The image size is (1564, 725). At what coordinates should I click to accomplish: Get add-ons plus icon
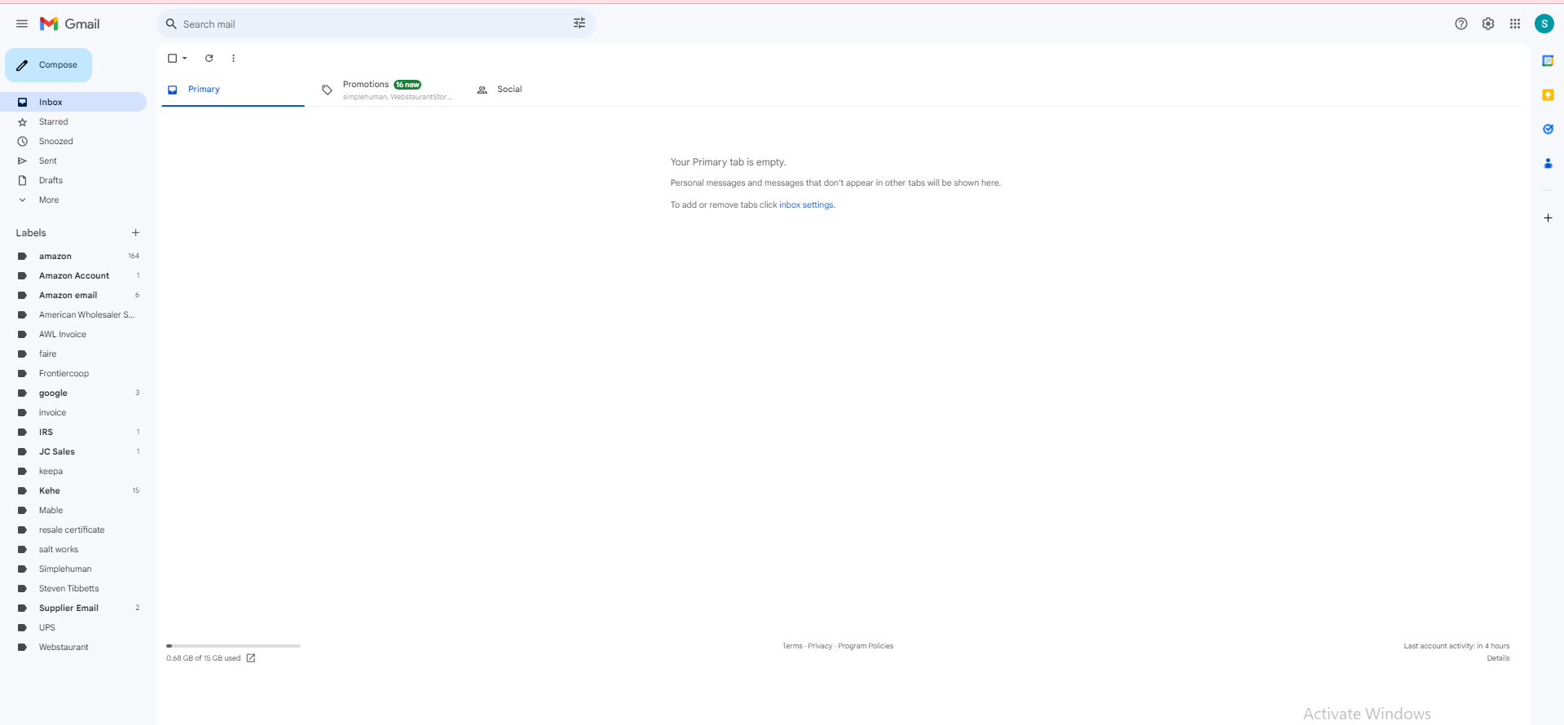point(1548,217)
